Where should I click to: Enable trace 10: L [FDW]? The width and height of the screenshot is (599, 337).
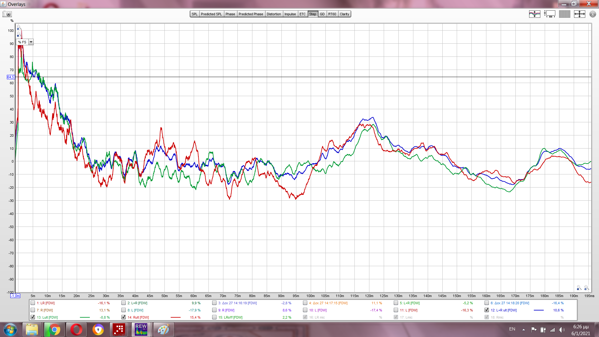tap(305, 310)
